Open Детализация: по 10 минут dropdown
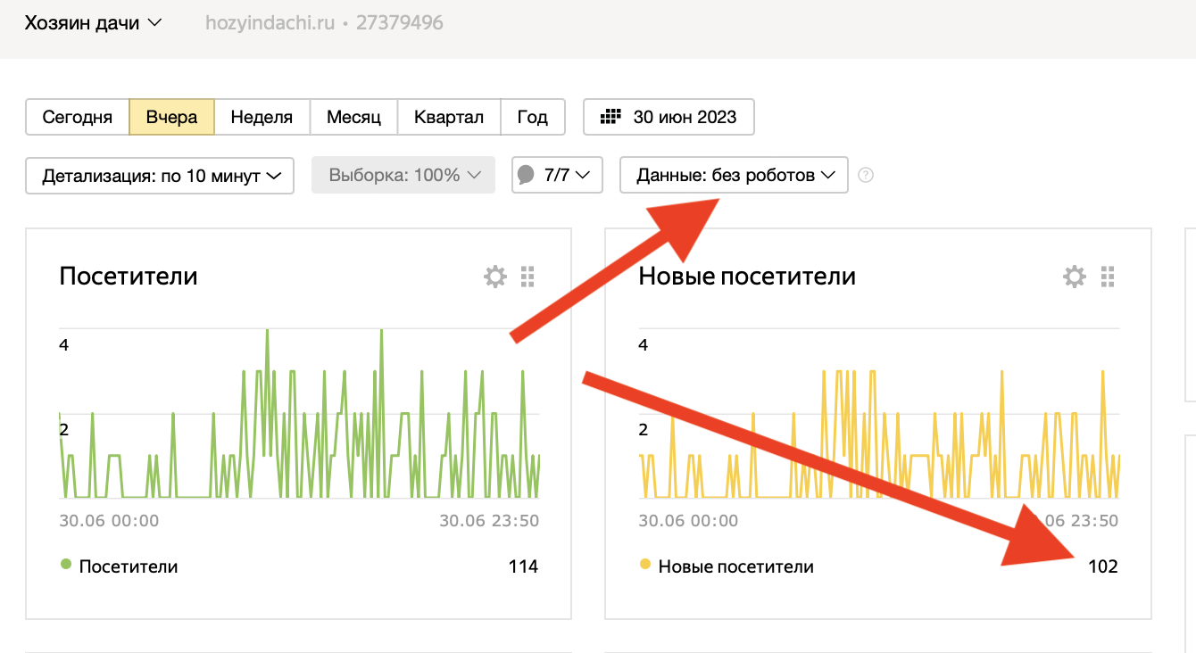 coord(160,176)
